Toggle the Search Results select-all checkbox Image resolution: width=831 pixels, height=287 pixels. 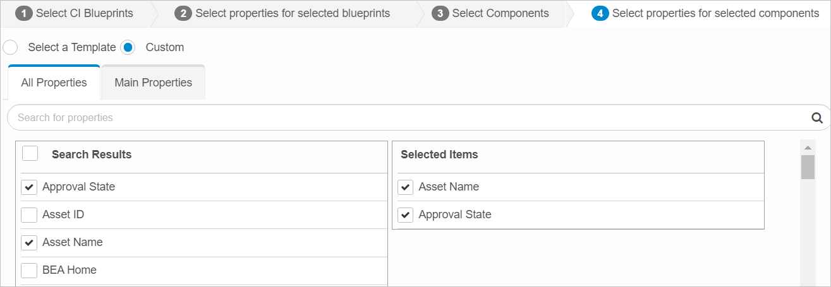pos(30,154)
